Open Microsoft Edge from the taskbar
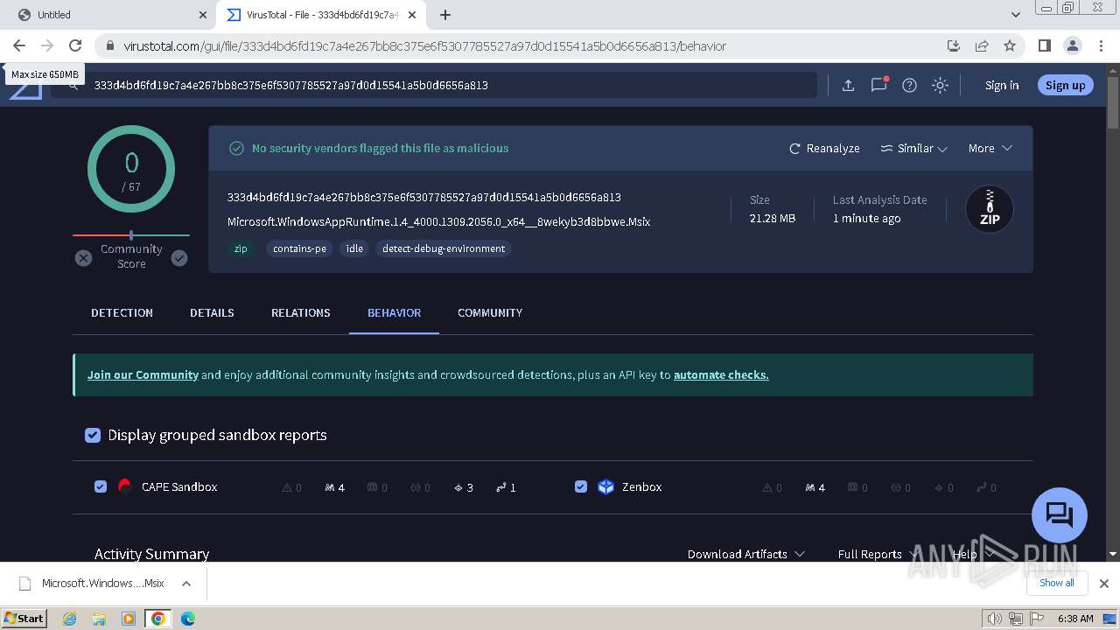Viewport: 1120px width, 630px height. pos(188,619)
